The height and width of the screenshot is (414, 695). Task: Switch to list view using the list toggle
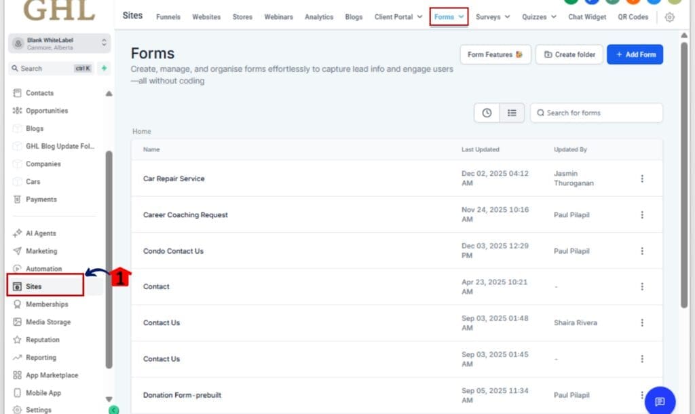pos(512,113)
